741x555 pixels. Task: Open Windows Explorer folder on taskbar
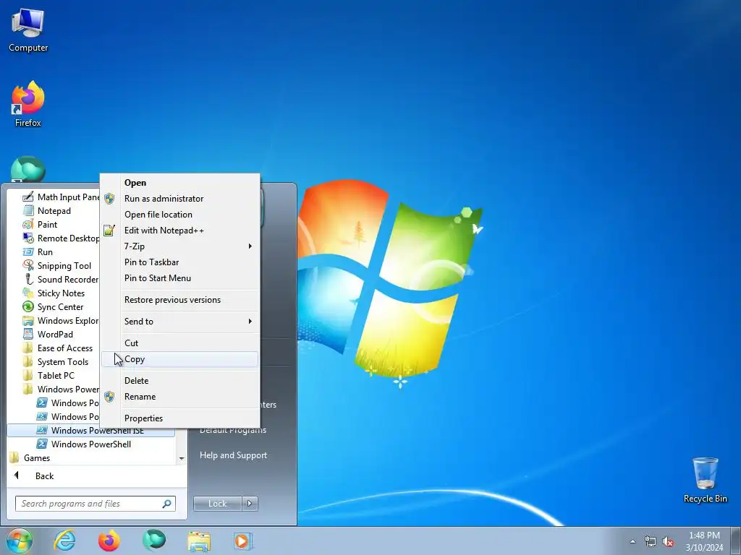coord(199,541)
